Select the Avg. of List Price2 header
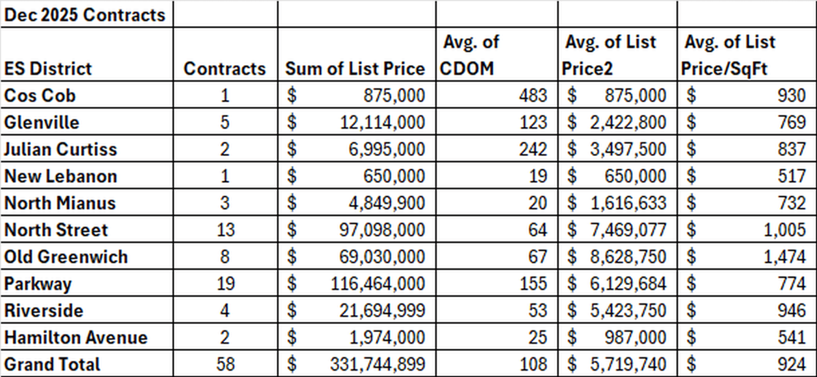The width and height of the screenshot is (817, 377). [x=610, y=55]
